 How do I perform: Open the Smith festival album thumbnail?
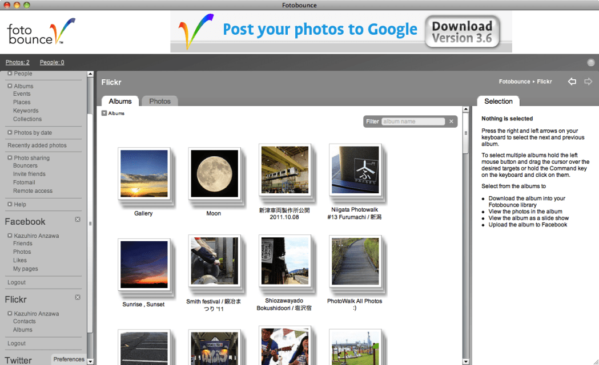pos(214,261)
